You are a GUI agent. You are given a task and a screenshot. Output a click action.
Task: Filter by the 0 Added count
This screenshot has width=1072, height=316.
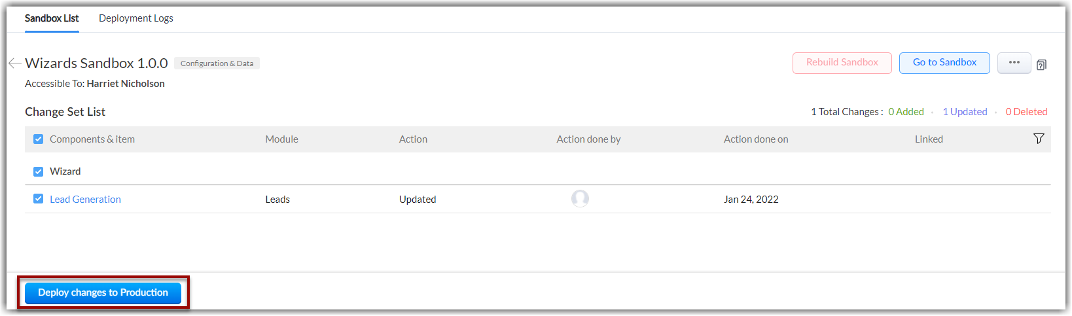coord(906,112)
